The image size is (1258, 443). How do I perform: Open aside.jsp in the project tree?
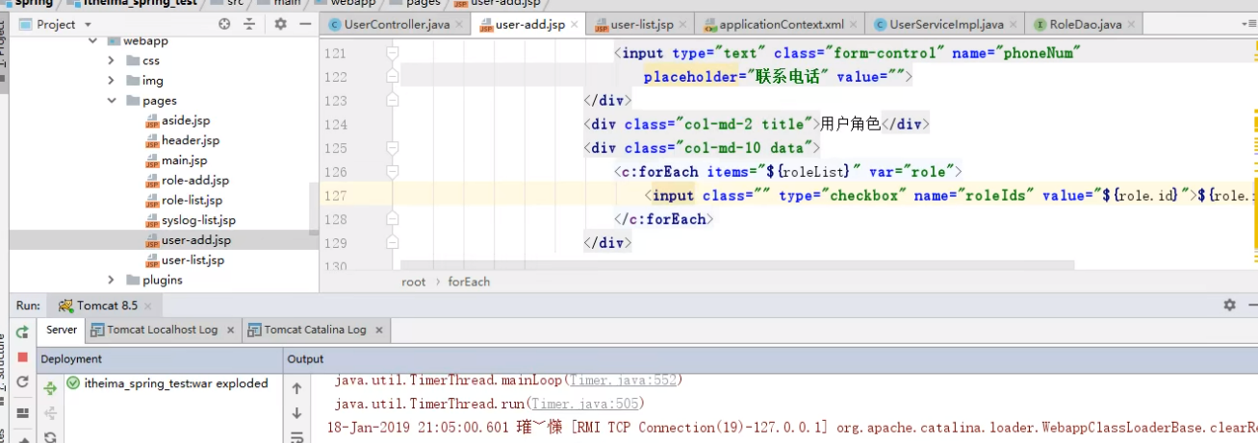pyautogui.click(x=185, y=120)
